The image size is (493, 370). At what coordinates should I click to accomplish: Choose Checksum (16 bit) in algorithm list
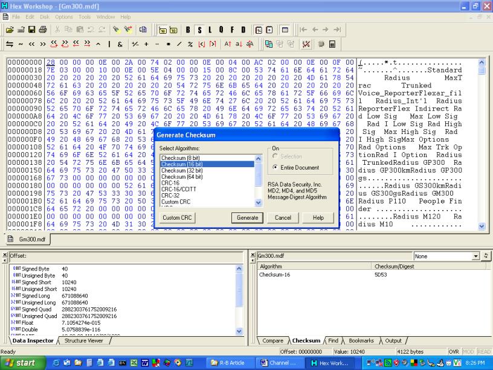coord(207,164)
